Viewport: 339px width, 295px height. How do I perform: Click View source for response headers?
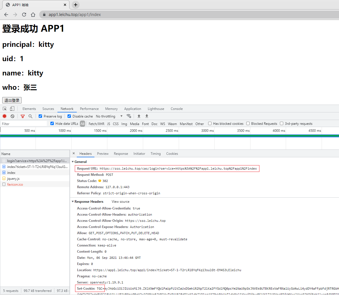[x=120, y=202]
